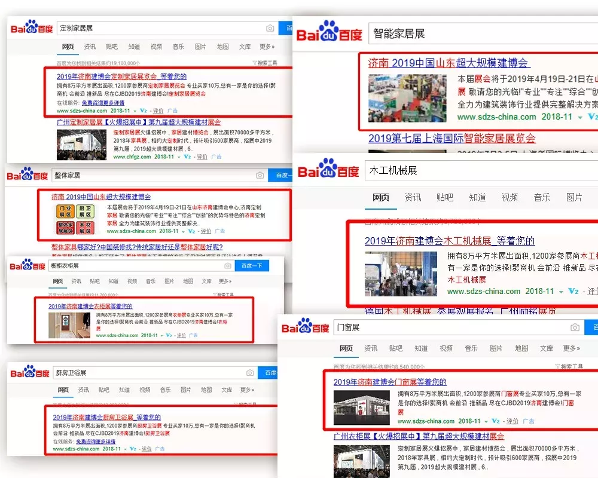Click the V2 badge after www.chfgz.com
Viewport: 598px width, 478px height.
(x=187, y=157)
